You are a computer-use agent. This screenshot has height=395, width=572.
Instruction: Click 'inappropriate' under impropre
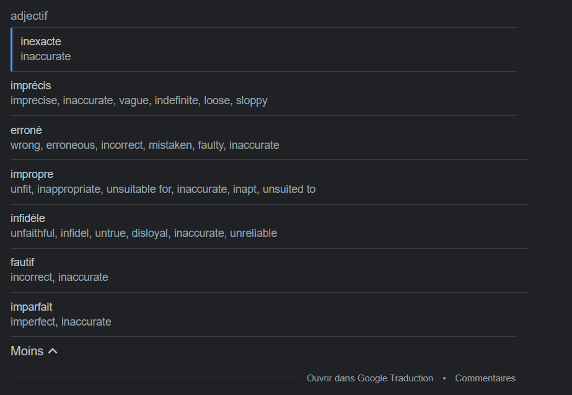69,190
